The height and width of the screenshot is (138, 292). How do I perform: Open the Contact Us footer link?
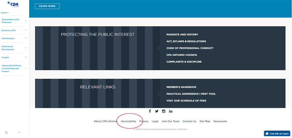(190, 121)
